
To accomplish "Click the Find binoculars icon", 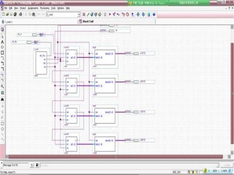I will (x=2, y=99).
